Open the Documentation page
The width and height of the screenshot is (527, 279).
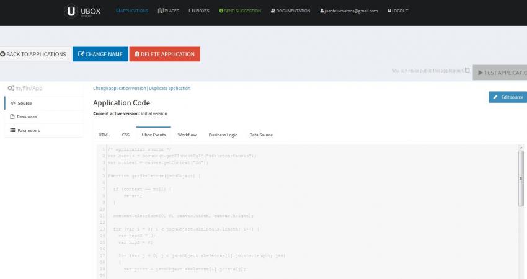click(x=290, y=11)
